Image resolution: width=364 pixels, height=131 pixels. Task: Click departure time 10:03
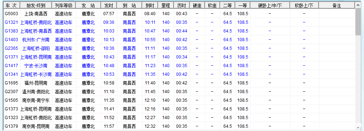tap(109, 31)
